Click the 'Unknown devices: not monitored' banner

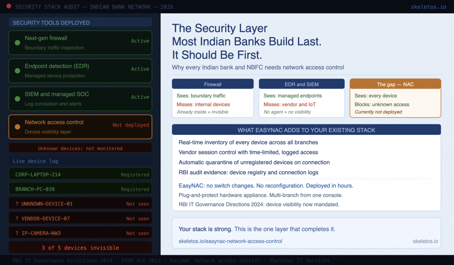coord(80,148)
